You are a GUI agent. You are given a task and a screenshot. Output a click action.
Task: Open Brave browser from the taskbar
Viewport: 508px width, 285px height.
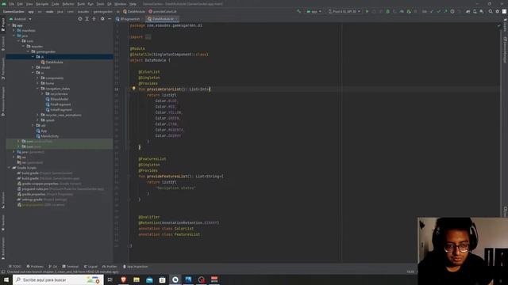(123, 279)
